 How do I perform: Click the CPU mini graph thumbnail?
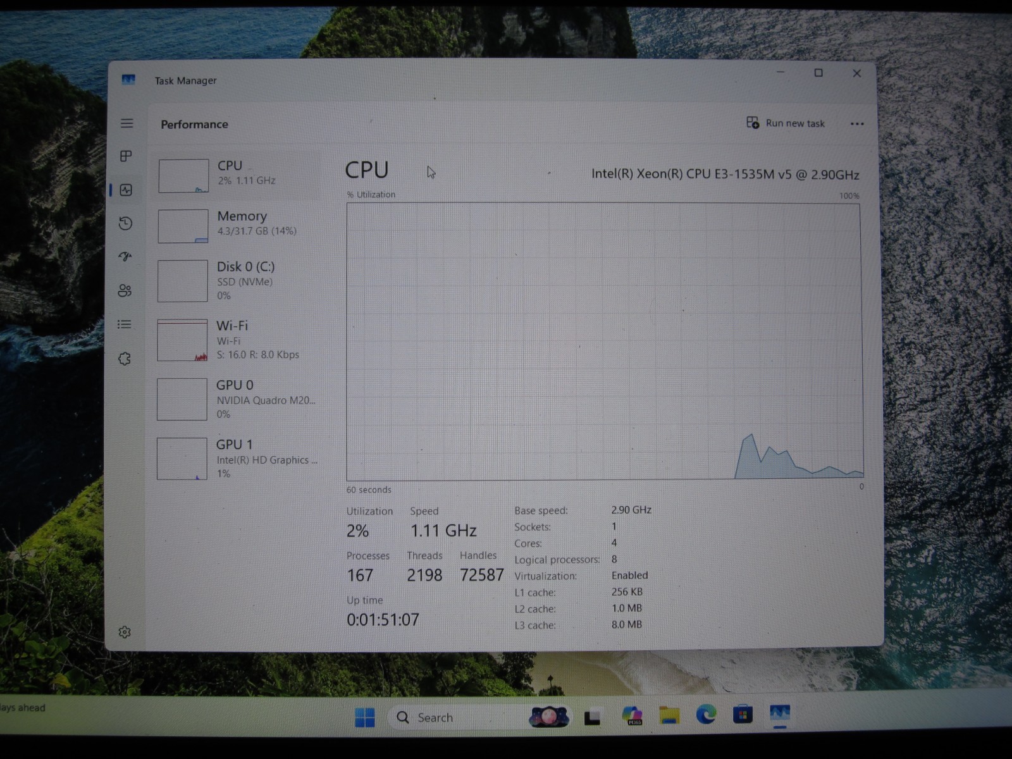click(x=183, y=176)
